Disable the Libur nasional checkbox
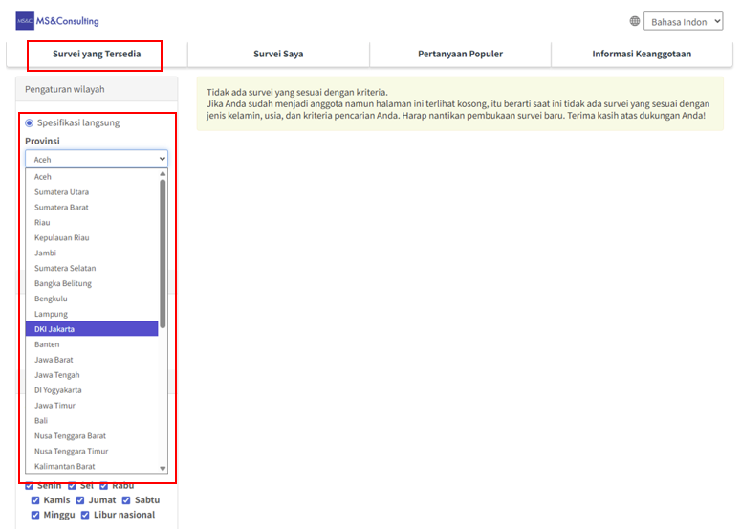This screenshot has height=531, width=741. 85,515
